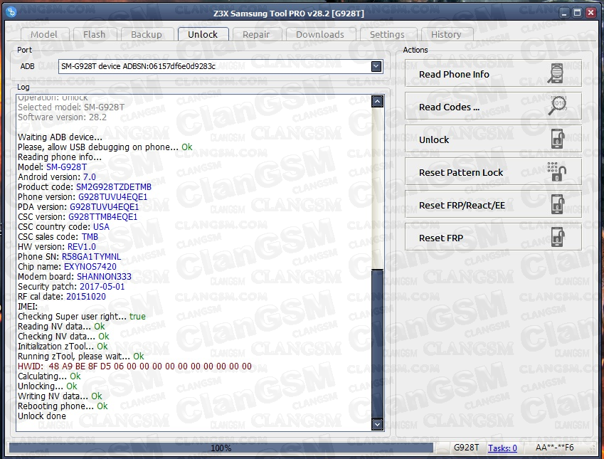Click the 'Reading phone info...' log line
This screenshot has width=604, height=459.
point(60,157)
